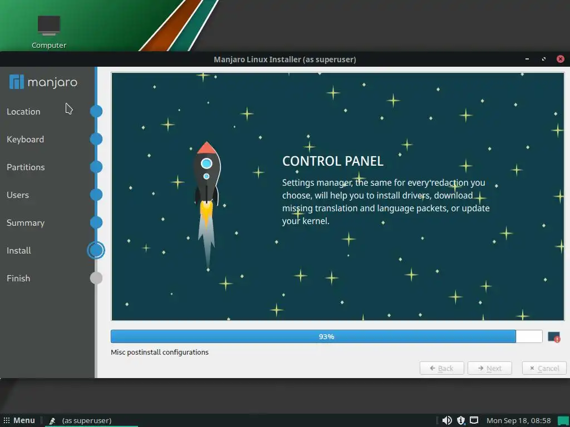This screenshot has width=570, height=427.
Task: Select the Location step in sidebar
Action: [23, 111]
